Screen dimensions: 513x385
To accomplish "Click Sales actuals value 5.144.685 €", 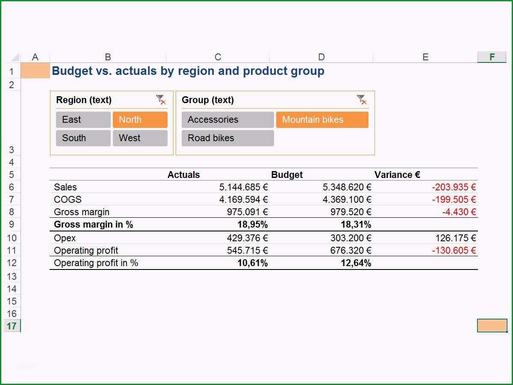I will coord(244,187).
